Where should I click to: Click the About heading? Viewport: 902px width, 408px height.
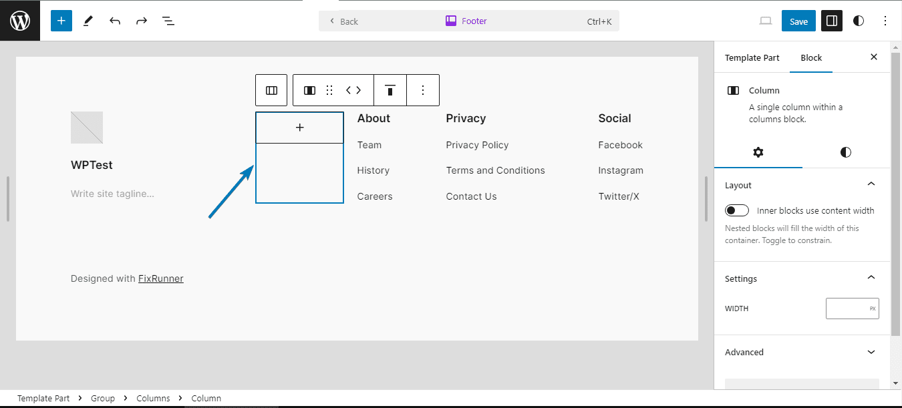point(373,118)
